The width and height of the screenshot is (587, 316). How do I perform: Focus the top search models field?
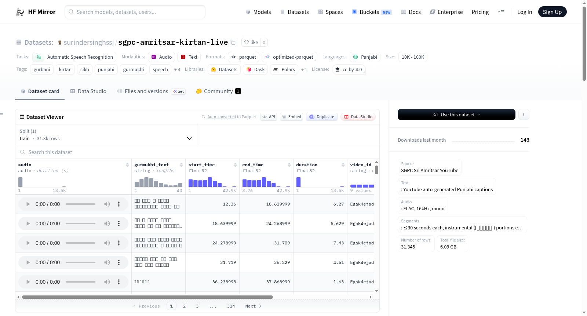[135, 12]
